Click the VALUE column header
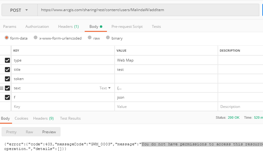Image resolution: width=263 pixels, height=158 pixels. click(x=121, y=50)
